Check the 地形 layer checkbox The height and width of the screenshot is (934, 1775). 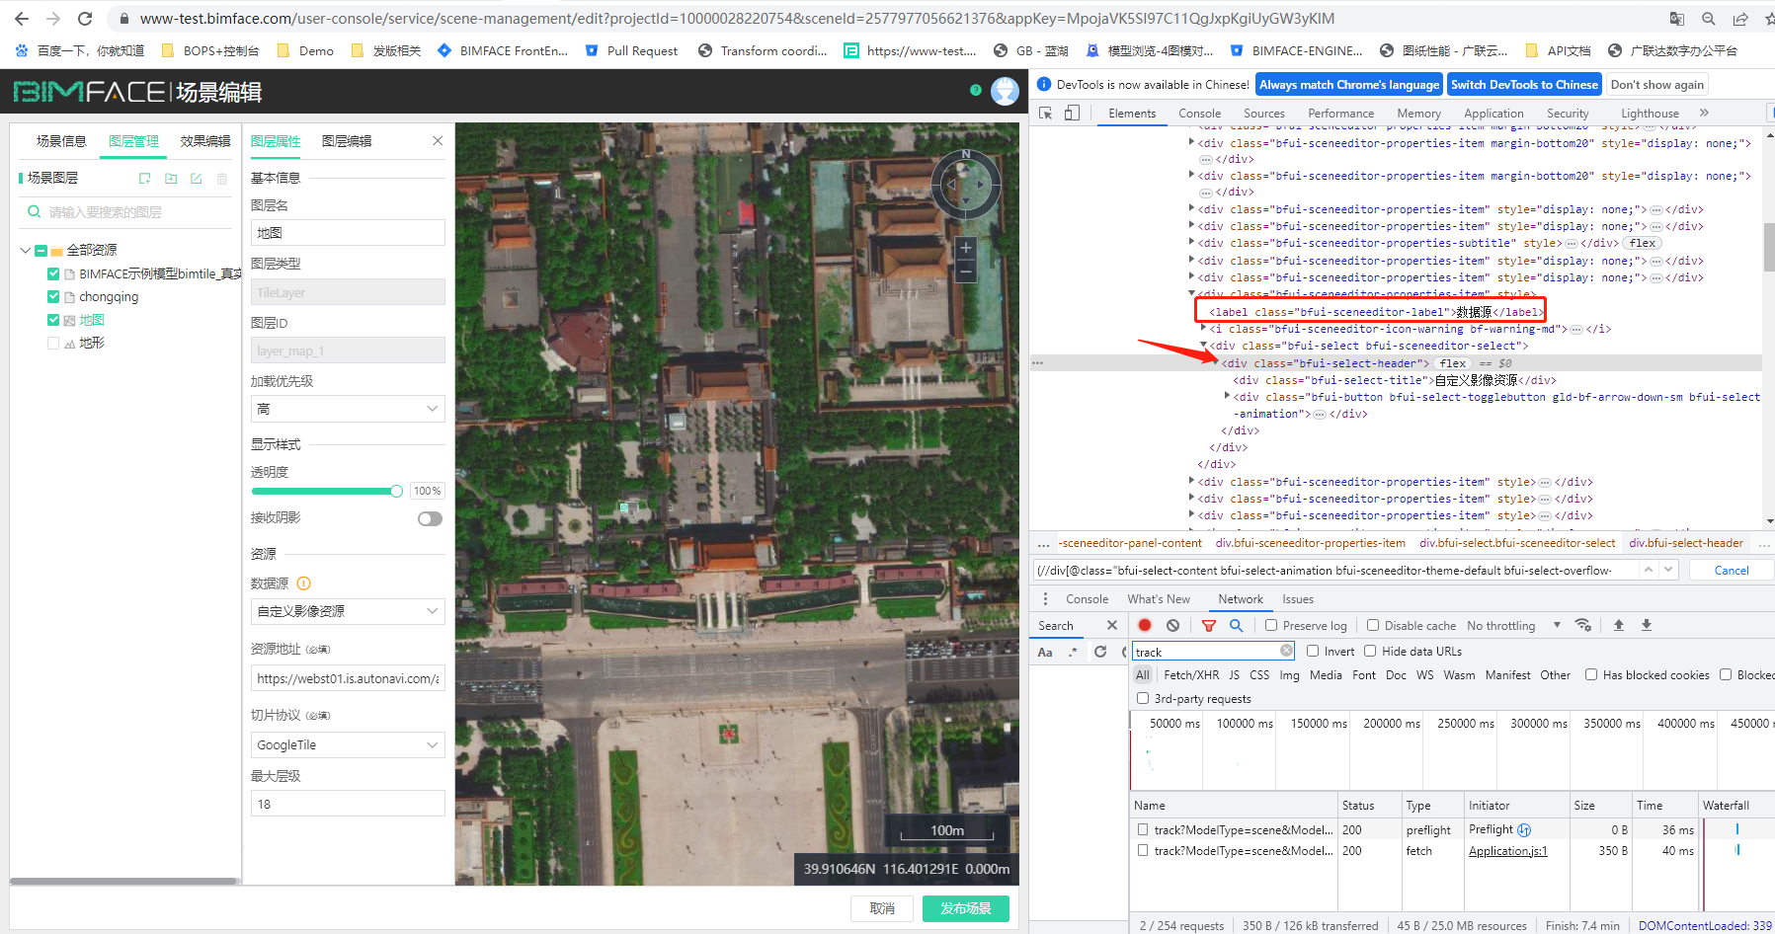pos(53,343)
